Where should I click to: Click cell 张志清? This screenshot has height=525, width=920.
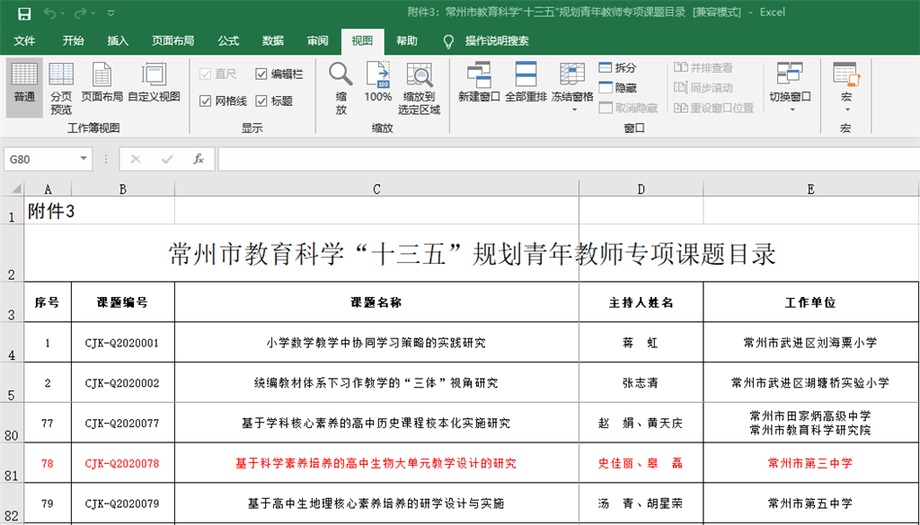[x=641, y=382]
